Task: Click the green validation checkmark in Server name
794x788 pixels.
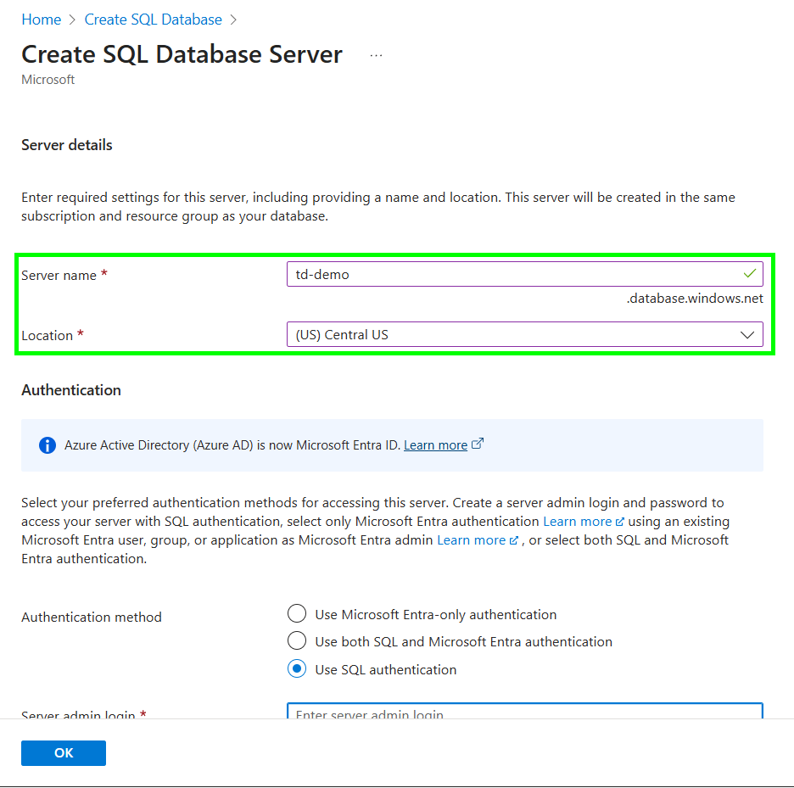Action: click(x=749, y=274)
